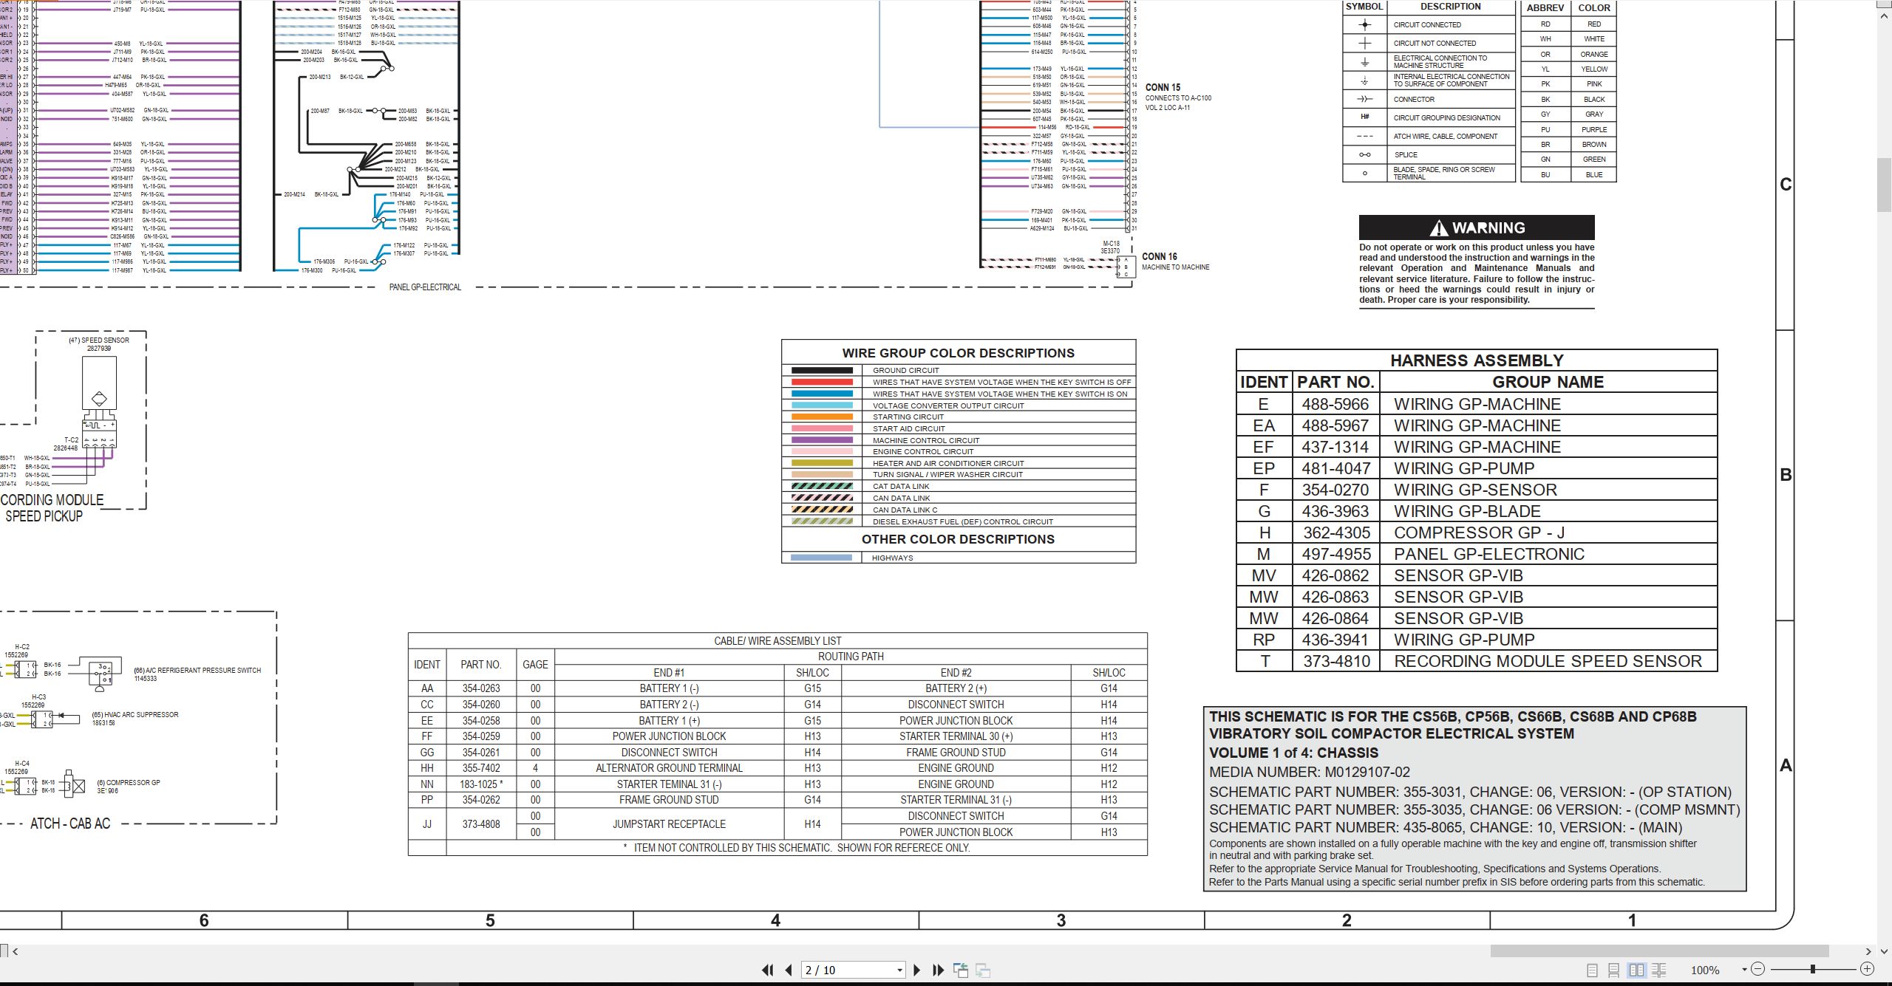The width and height of the screenshot is (1892, 986).
Task: Click the SPLICE symbol description
Action: 1406,155
